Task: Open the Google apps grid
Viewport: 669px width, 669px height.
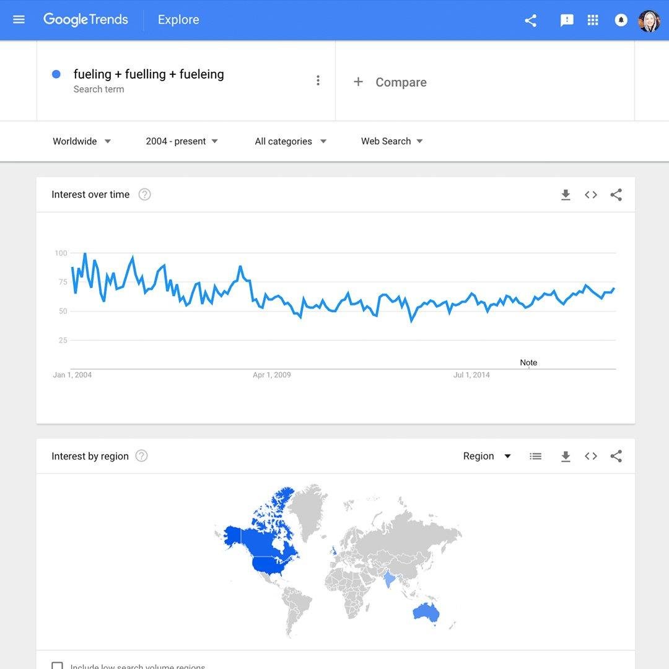Action: point(593,20)
